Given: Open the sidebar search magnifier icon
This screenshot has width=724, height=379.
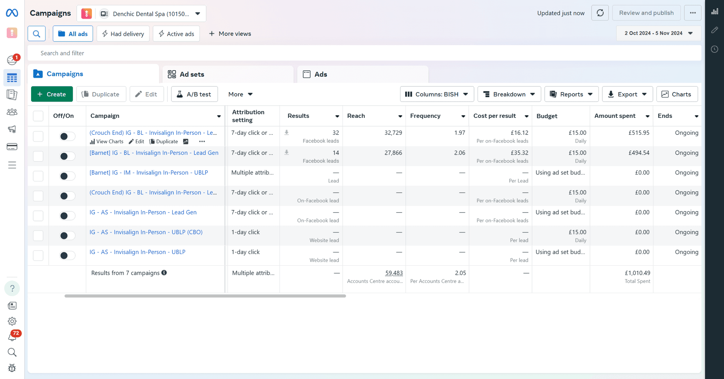Looking at the screenshot, I should 12,352.
